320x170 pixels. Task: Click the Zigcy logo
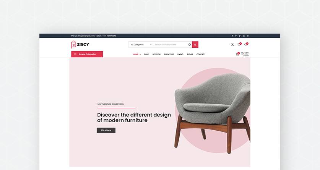point(80,44)
